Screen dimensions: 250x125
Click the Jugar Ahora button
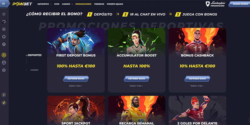point(239,4)
